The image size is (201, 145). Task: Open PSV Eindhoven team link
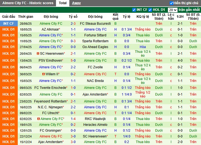coord(51,61)
